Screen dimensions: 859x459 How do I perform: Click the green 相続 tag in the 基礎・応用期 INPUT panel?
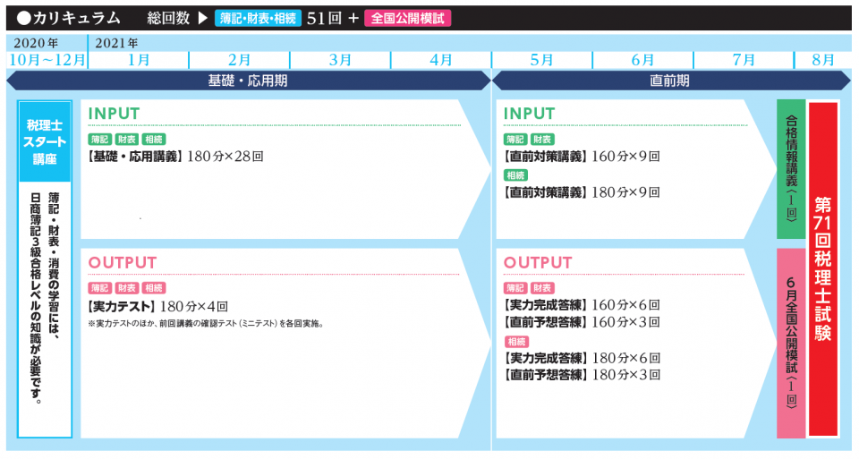coord(153,140)
